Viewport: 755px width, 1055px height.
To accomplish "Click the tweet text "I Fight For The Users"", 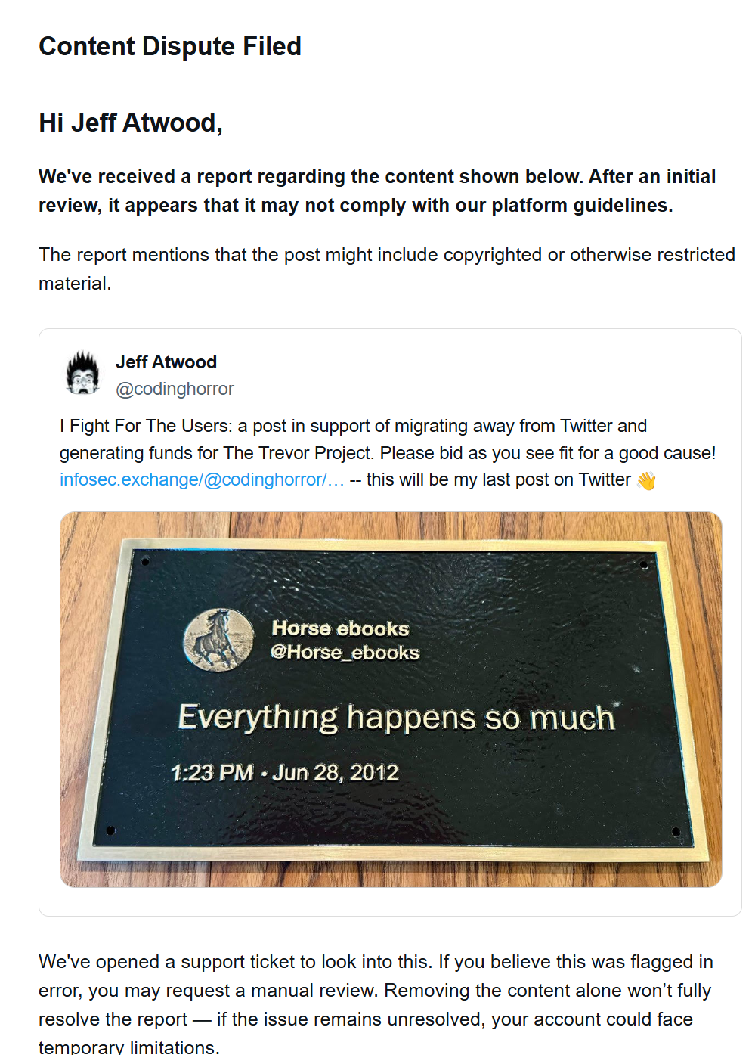I will click(x=145, y=426).
